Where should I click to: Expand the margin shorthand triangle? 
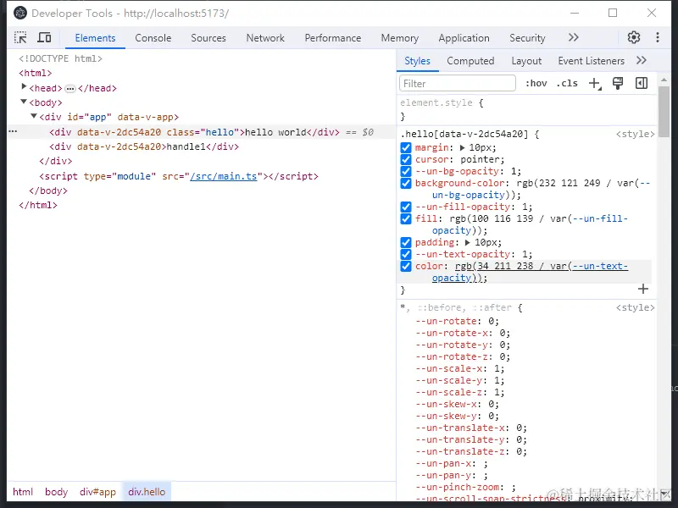[x=462, y=147]
